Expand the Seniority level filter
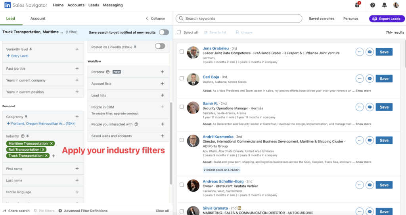This screenshot has width=406, height=215. pyautogui.click(x=77, y=49)
